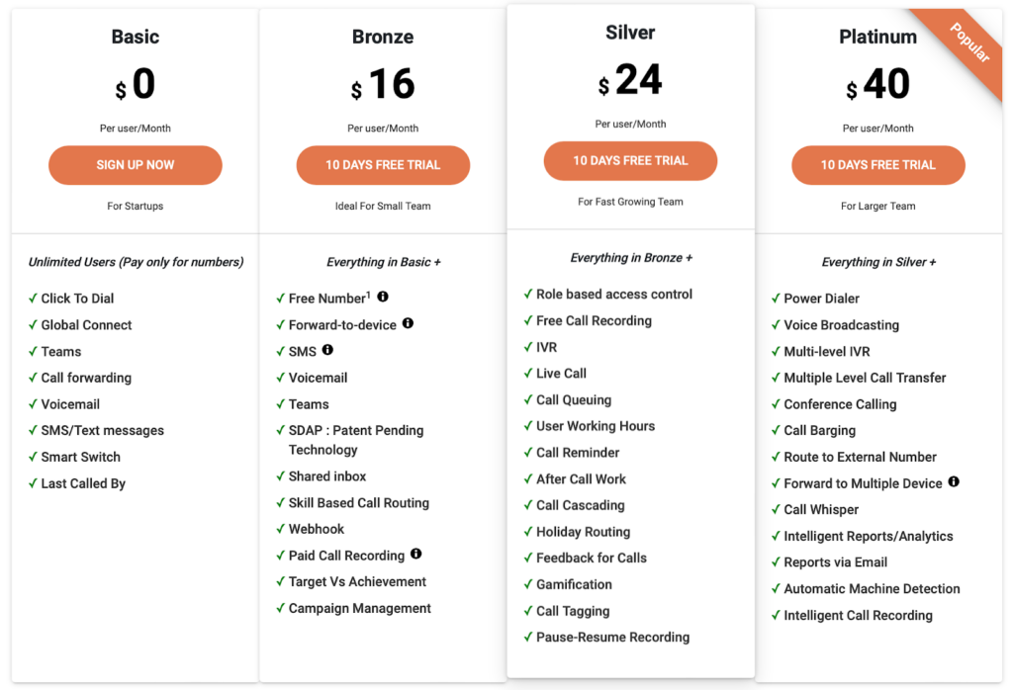Click the SMS info icon
Viewport: 1013px width, 690px height.
pyautogui.click(x=327, y=350)
